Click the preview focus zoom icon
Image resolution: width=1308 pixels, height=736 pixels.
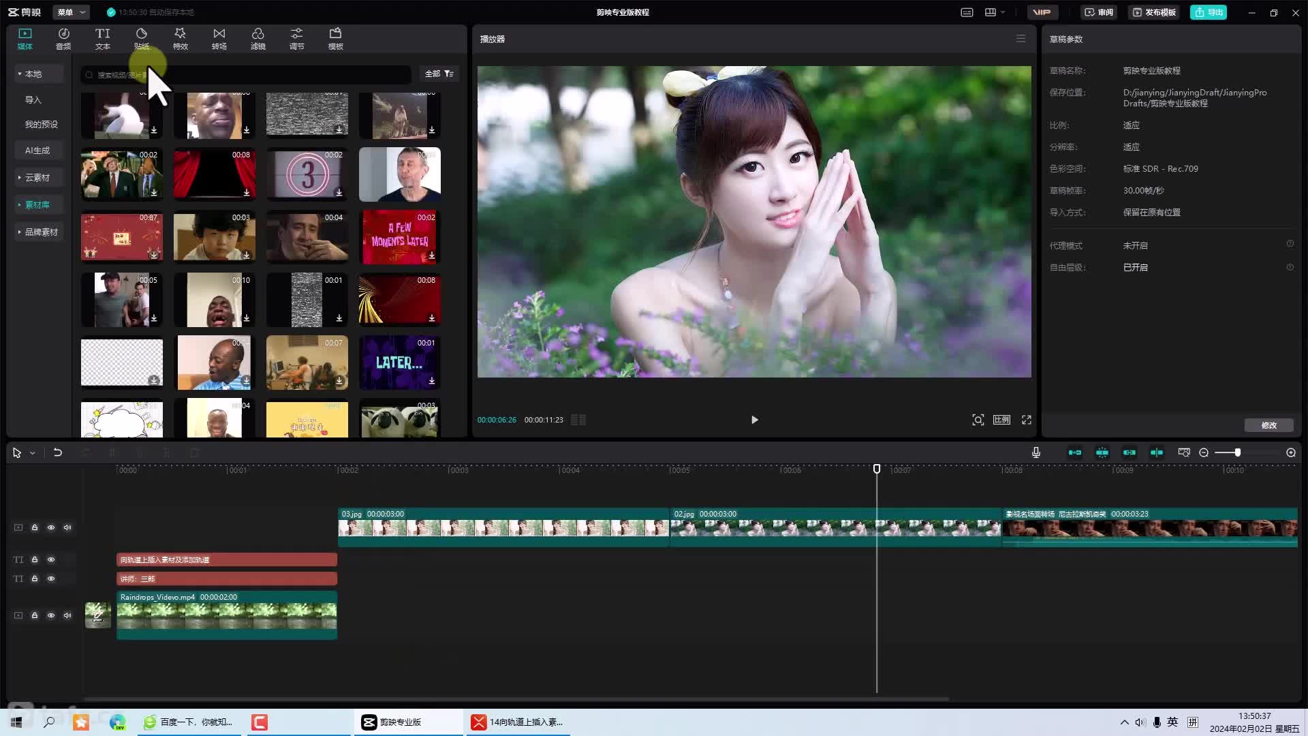pyautogui.click(x=978, y=420)
